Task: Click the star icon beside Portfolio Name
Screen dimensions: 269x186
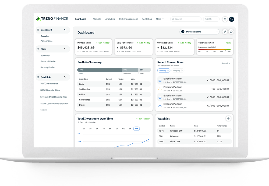Action: point(231,32)
